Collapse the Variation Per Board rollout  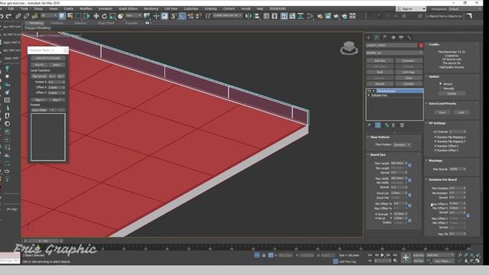(x=442, y=180)
